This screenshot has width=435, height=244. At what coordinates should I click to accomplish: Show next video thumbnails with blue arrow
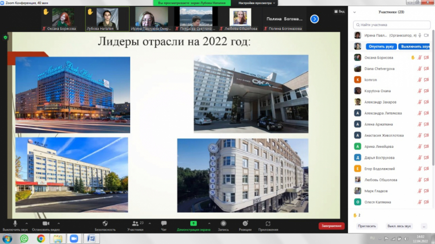click(314, 19)
